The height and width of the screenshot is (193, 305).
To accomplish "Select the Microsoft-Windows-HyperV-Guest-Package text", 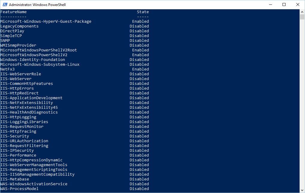I will (x=46, y=21).
